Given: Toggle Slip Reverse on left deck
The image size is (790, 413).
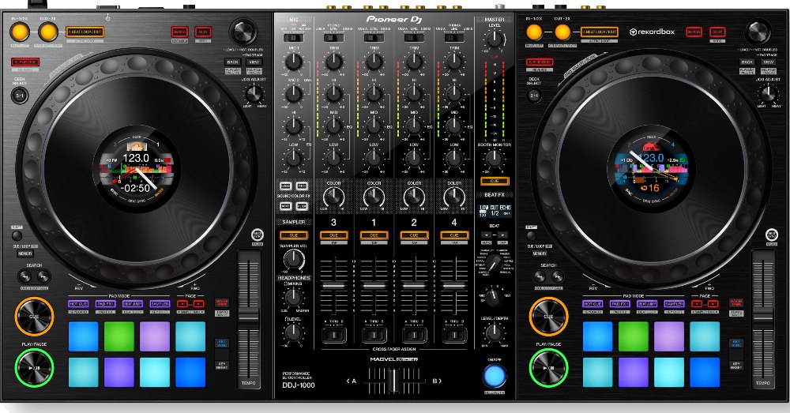Looking at the screenshot, I should tap(25, 62).
